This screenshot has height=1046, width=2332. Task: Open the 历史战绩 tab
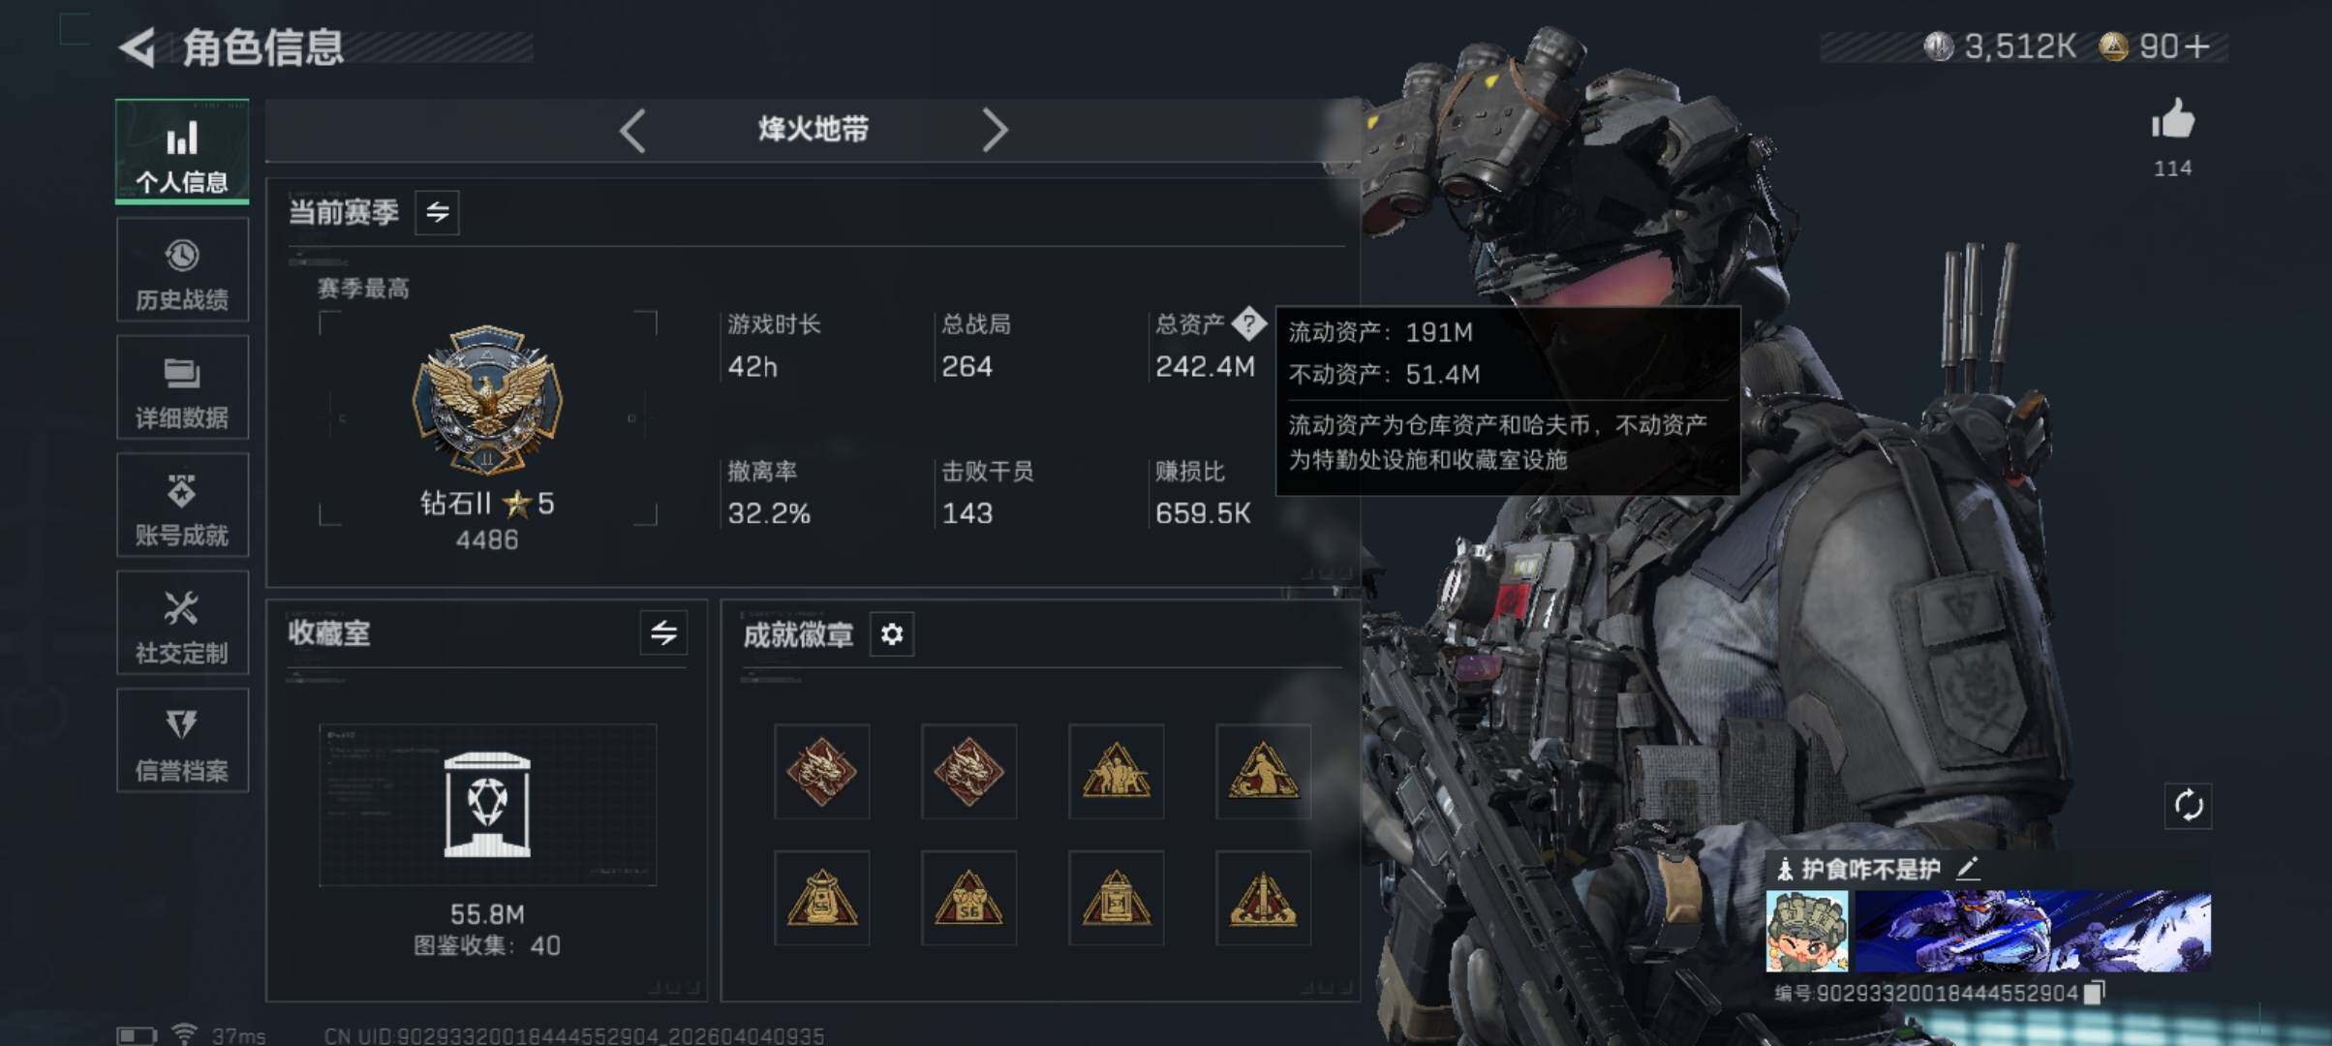182,269
